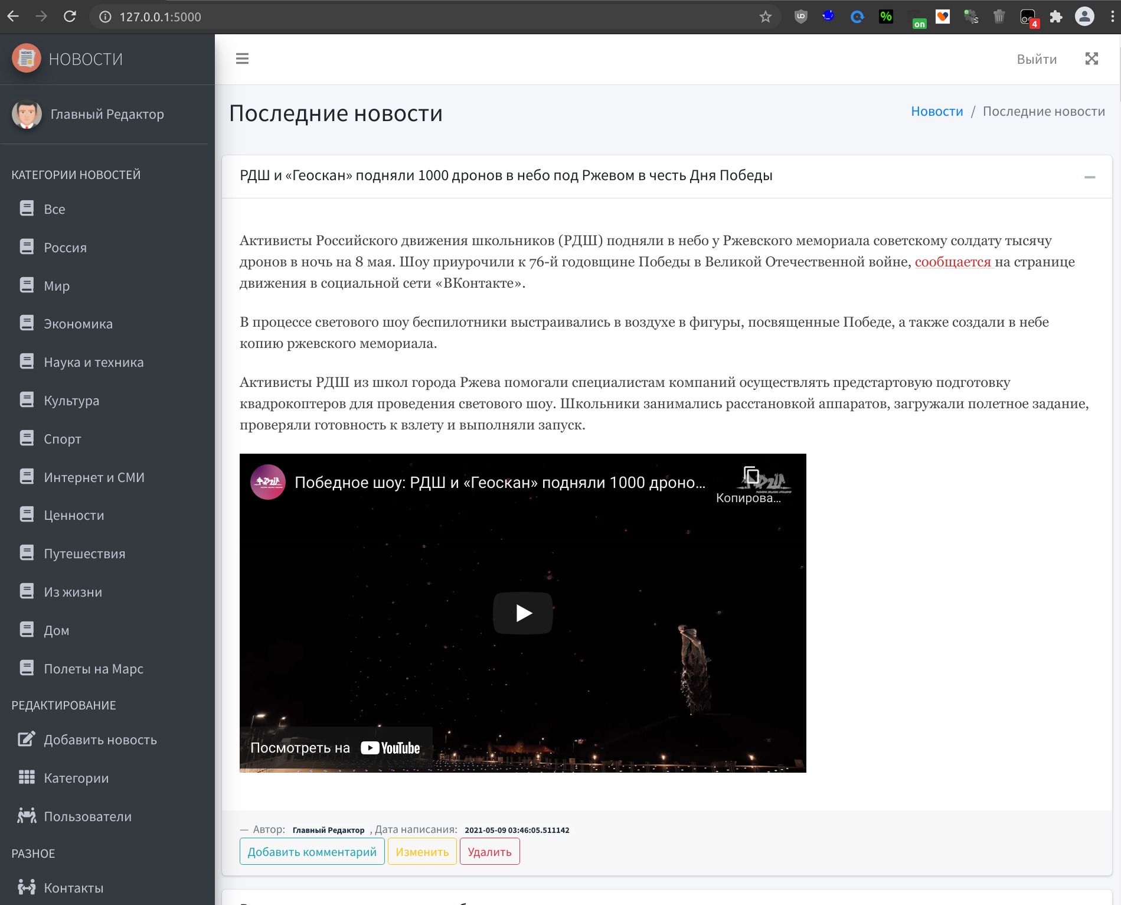1121x905 pixels.
Task: Open the trash can extension icon
Action: pyautogui.click(x=999, y=17)
